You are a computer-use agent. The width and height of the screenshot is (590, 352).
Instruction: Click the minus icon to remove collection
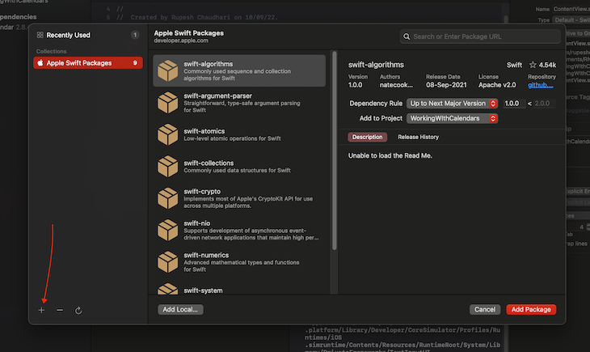point(60,310)
